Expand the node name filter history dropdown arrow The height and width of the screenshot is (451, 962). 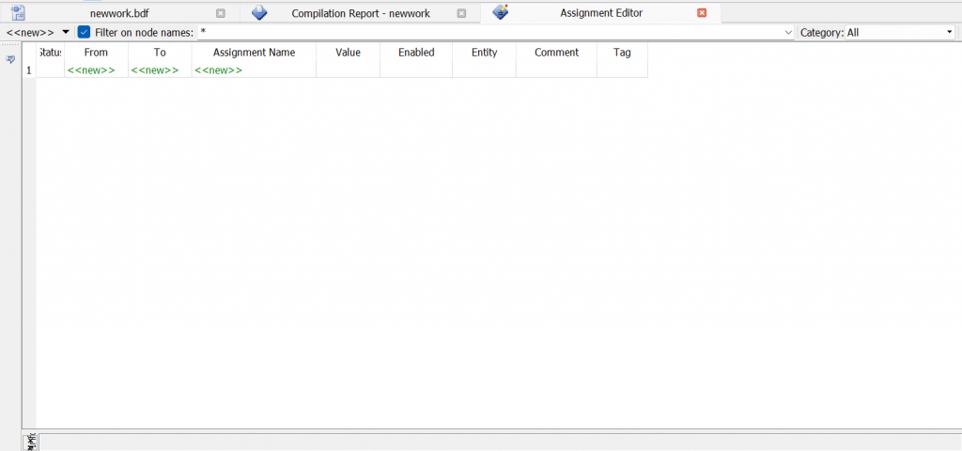click(x=788, y=32)
